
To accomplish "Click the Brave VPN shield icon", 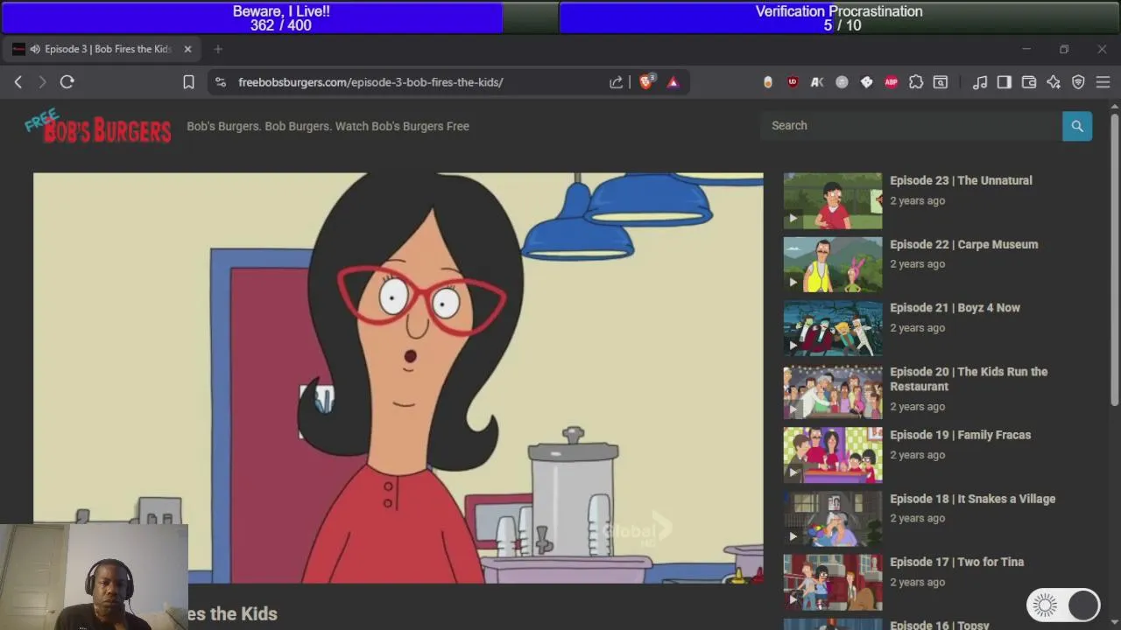I will click(1078, 82).
